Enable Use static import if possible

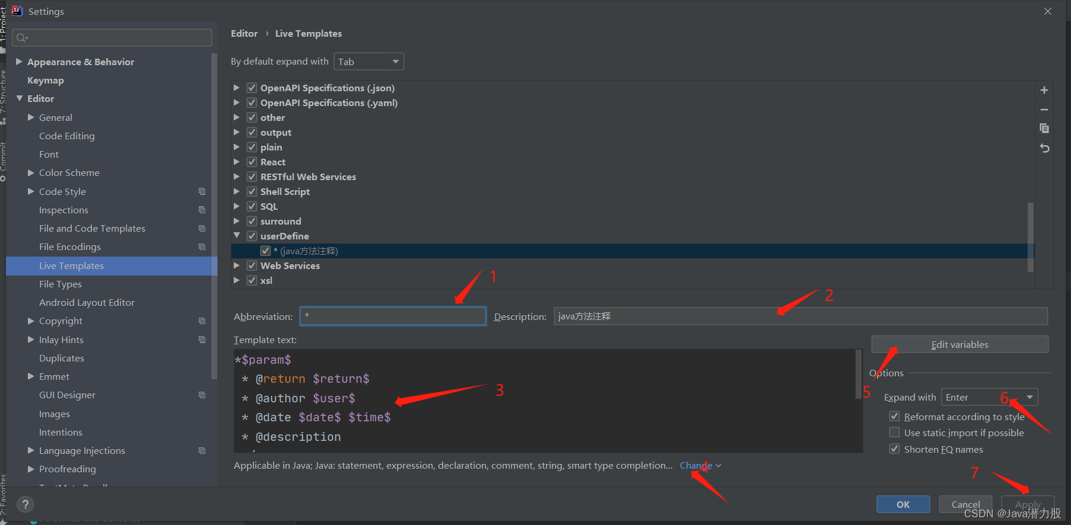(894, 433)
